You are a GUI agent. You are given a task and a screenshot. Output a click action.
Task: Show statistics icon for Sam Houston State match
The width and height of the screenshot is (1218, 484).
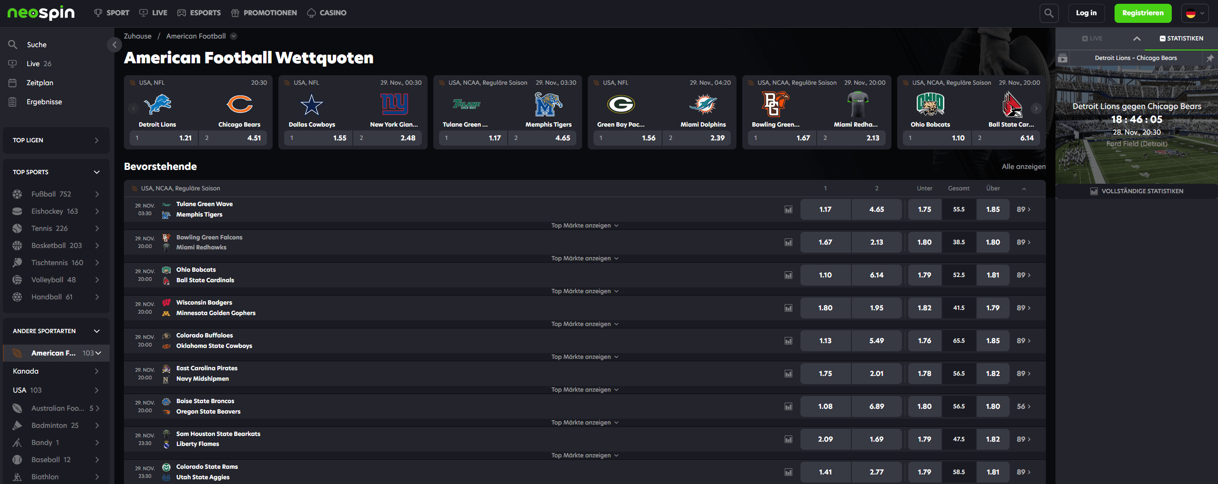pyautogui.click(x=788, y=439)
